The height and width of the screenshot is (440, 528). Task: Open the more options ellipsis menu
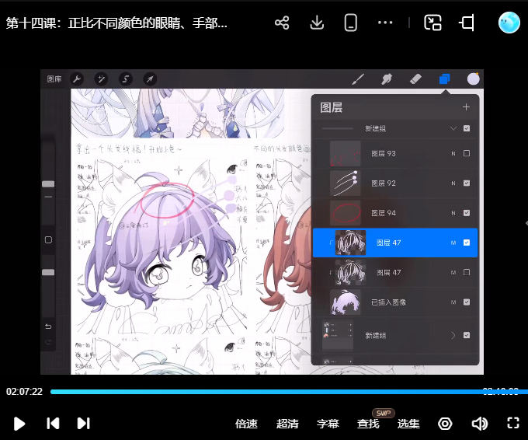pyautogui.click(x=385, y=23)
